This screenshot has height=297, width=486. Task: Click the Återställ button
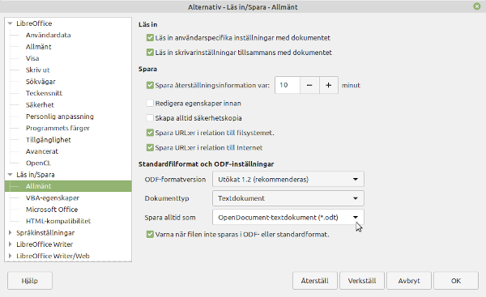(315, 281)
